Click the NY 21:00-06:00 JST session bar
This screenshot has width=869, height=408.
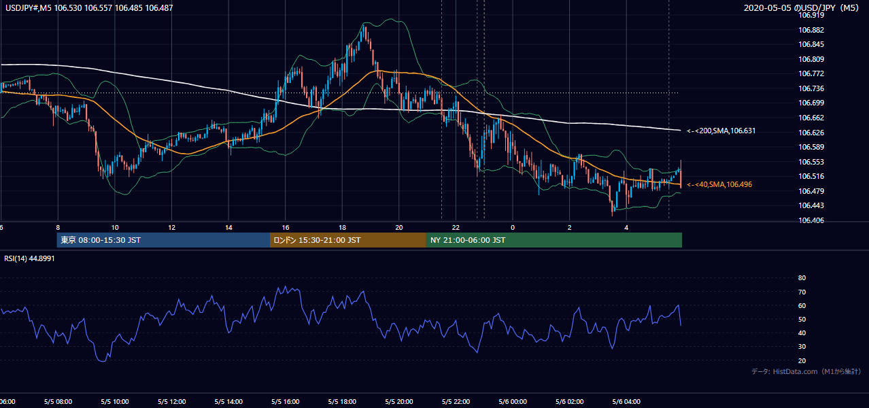[x=554, y=240]
